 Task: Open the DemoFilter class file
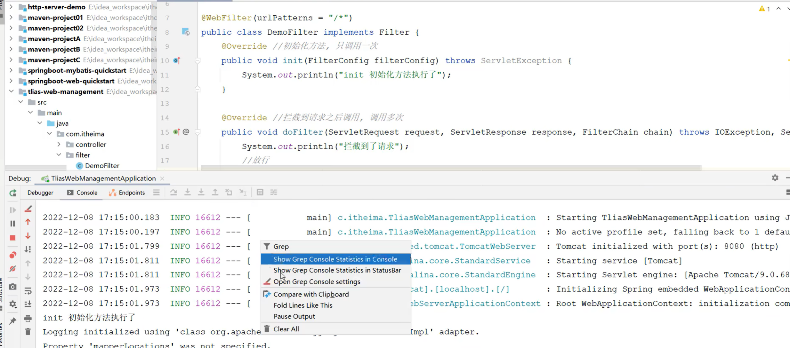[x=102, y=166]
